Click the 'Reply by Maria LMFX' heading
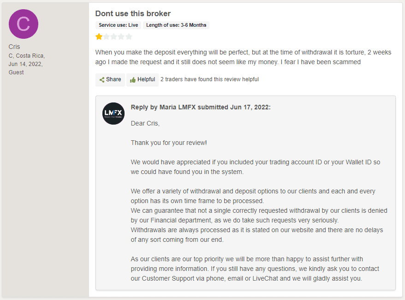Screen dimensions: 405x300 click(201, 107)
